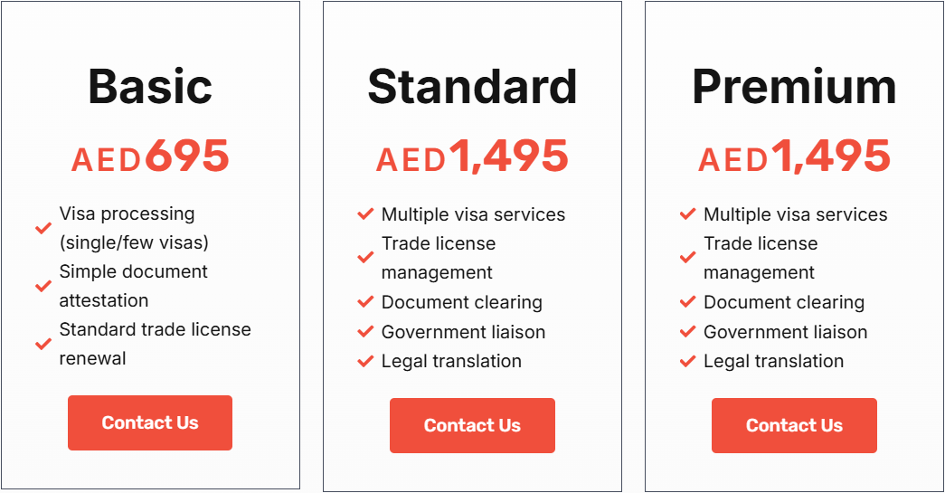The image size is (945, 493).
Task: Click Premium plan Document clearing checkmark
Action: point(687,302)
